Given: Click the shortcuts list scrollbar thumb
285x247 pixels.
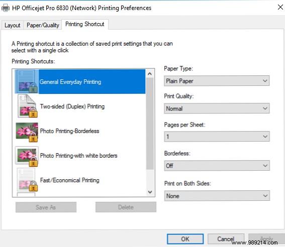Looking at the screenshot, I should click(150, 124).
